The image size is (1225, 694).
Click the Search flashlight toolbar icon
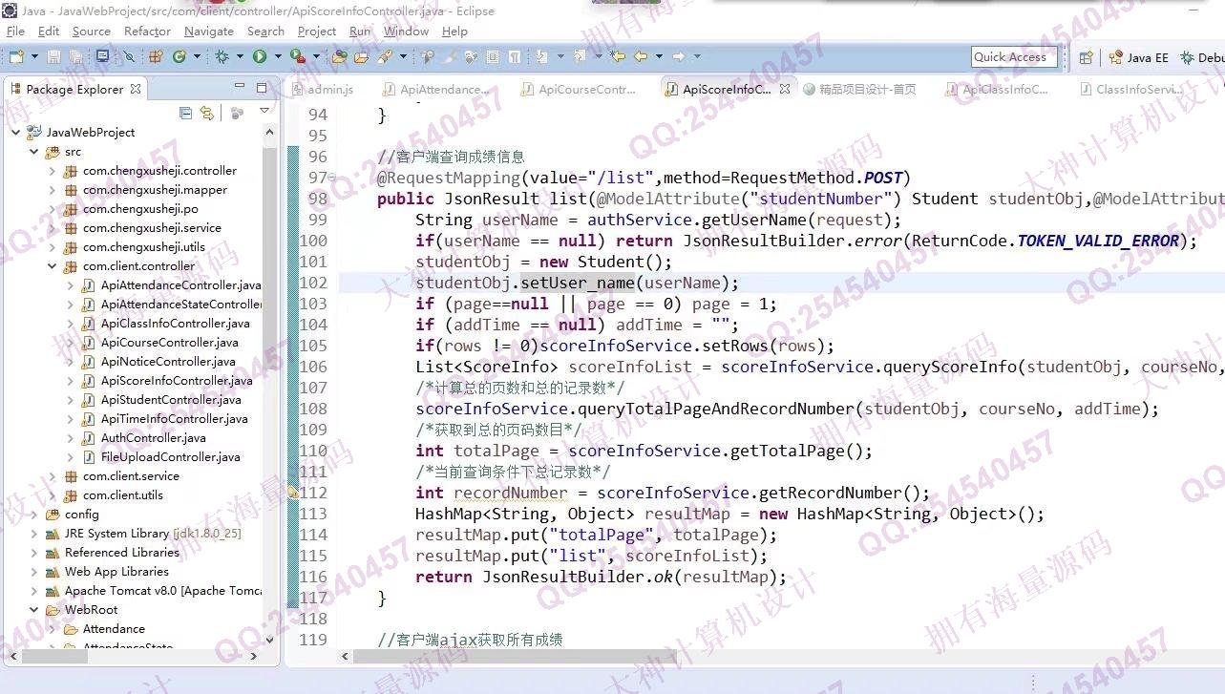(385, 56)
